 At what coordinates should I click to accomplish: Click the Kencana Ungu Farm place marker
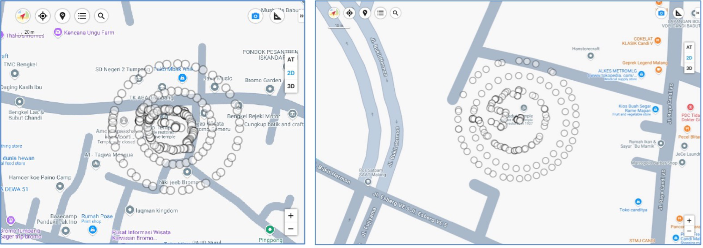point(58,32)
